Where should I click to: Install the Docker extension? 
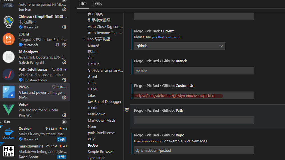point(61,139)
